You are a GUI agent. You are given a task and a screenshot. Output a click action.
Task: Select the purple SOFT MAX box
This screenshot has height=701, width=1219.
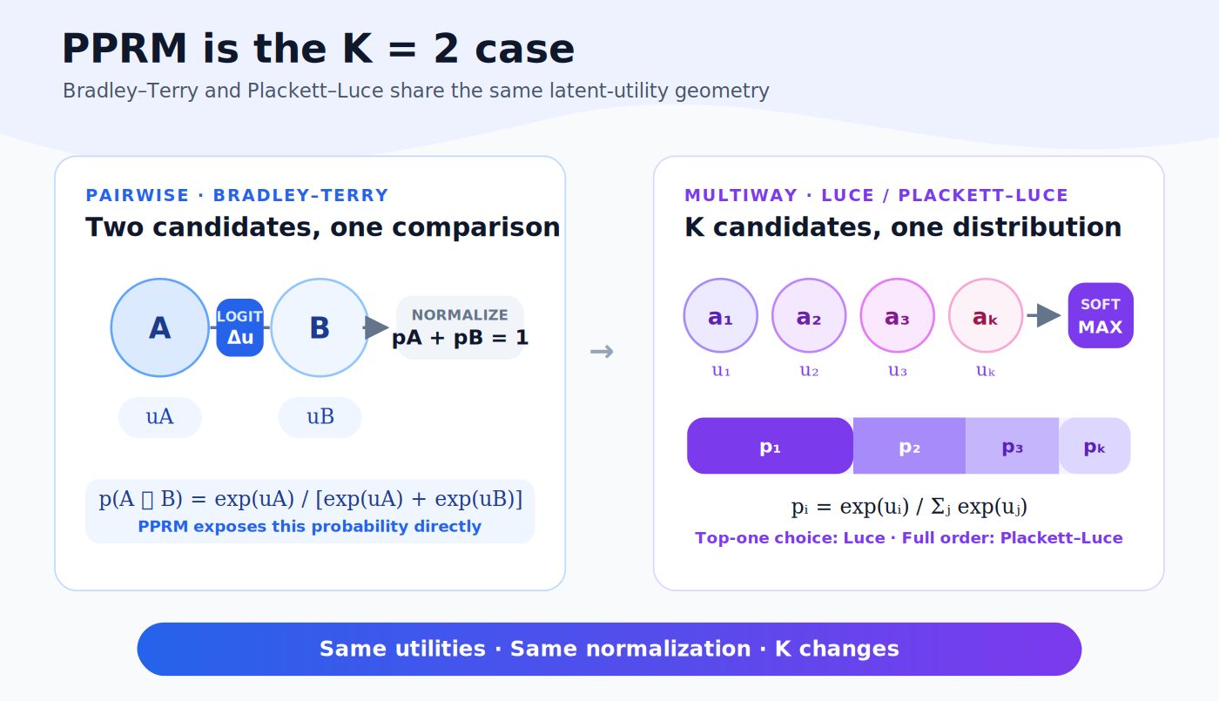(1101, 315)
